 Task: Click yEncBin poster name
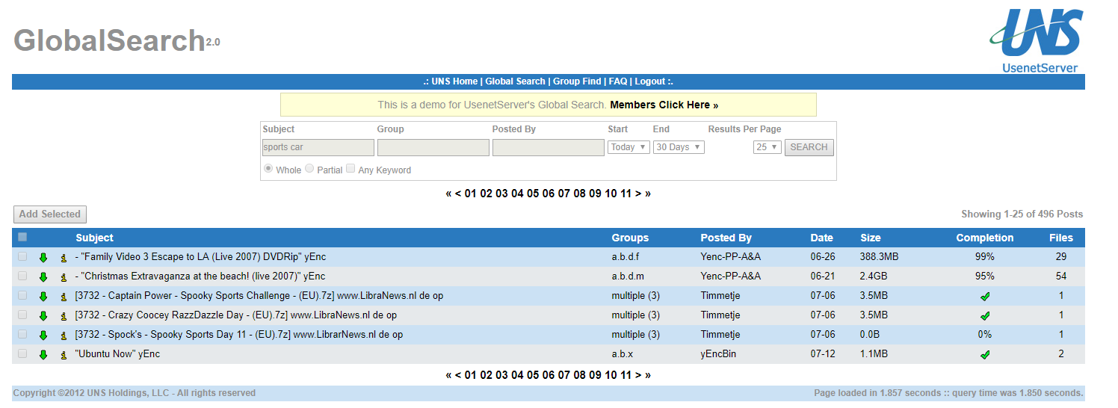click(718, 354)
